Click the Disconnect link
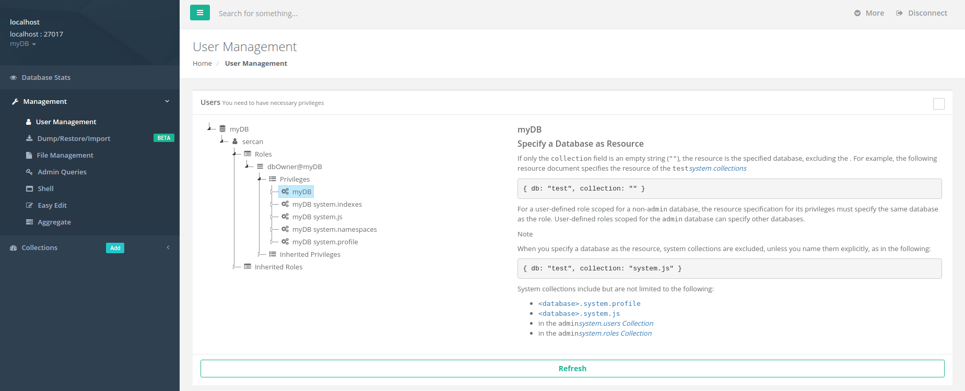965x391 pixels. point(922,13)
